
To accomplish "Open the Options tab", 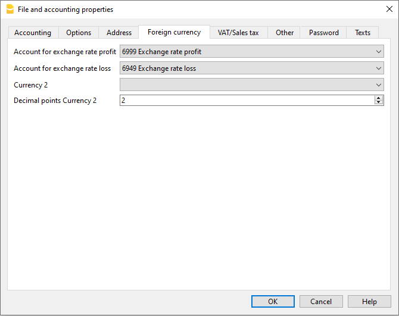I will click(79, 33).
